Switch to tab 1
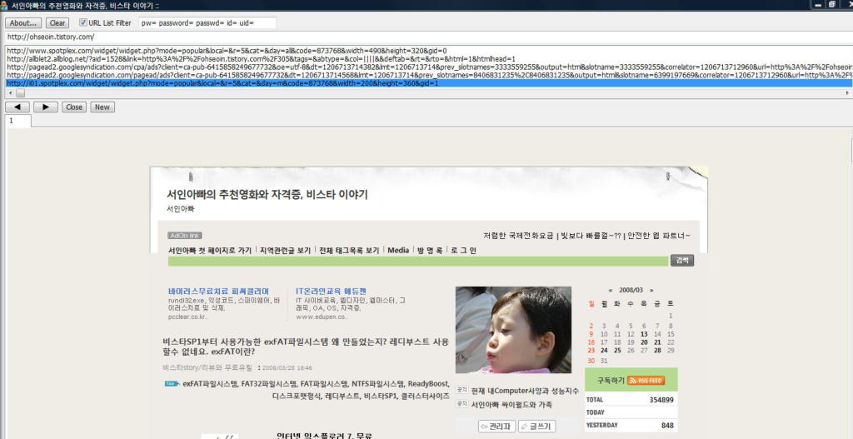The image size is (853, 439). [18, 121]
